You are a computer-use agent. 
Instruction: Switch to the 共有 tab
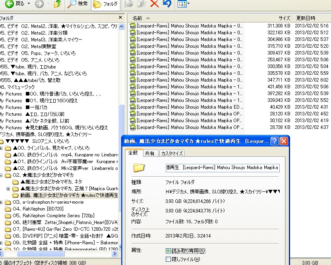[x=149, y=154]
